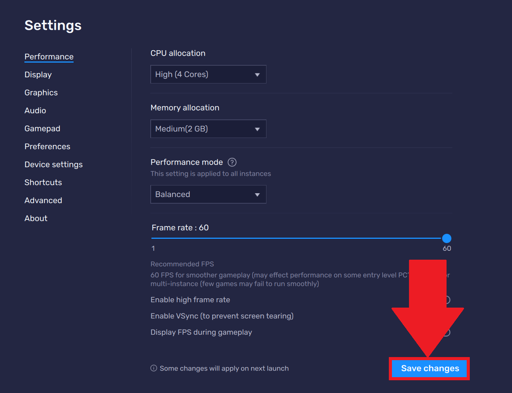Open the CPU allocation dropdown
The image size is (512, 393).
coord(208,74)
